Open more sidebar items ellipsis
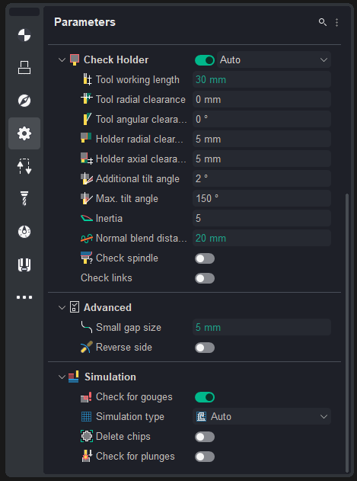The width and height of the screenshot is (357, 481). [x=24, y=297]
